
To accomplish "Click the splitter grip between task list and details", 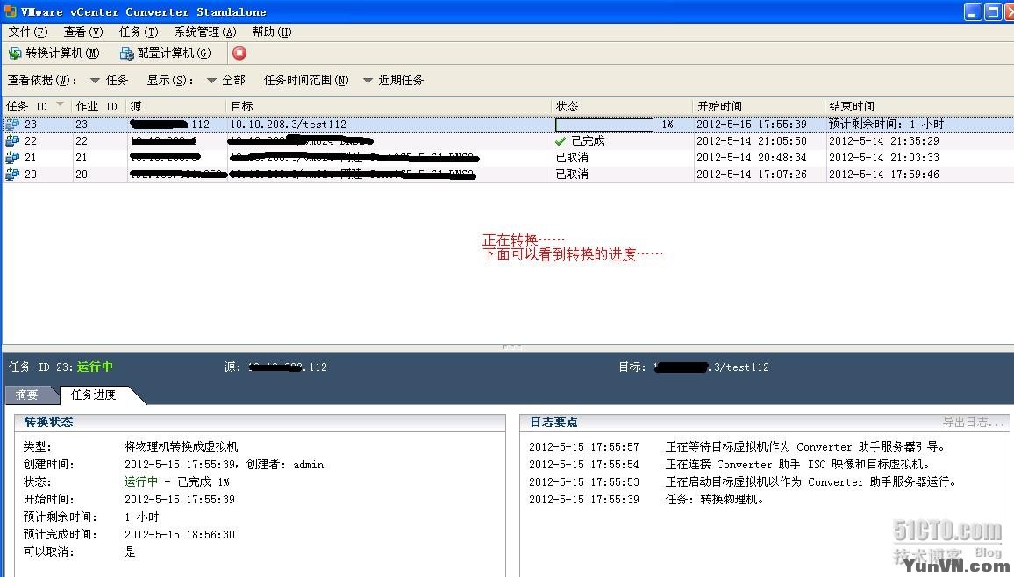I will (x=511, y=347).
